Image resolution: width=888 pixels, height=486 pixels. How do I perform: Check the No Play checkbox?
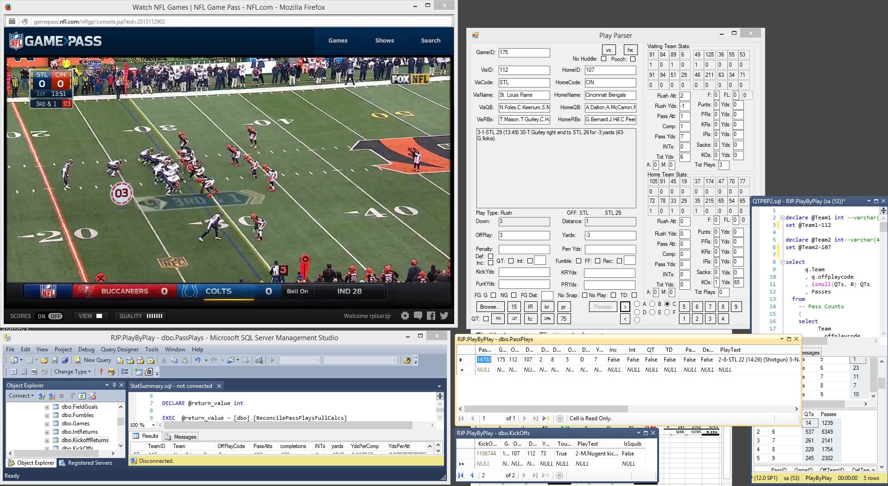(x=613, y=295)
